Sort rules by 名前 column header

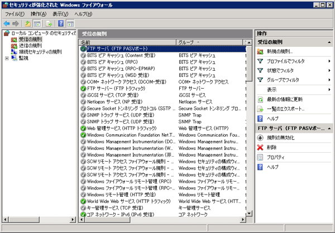click(127, 42)
